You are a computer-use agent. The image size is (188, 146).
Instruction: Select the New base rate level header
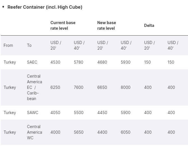click(106, 26)
